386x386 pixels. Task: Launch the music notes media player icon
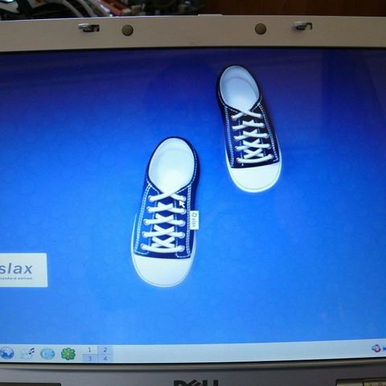tap(28, 353)
